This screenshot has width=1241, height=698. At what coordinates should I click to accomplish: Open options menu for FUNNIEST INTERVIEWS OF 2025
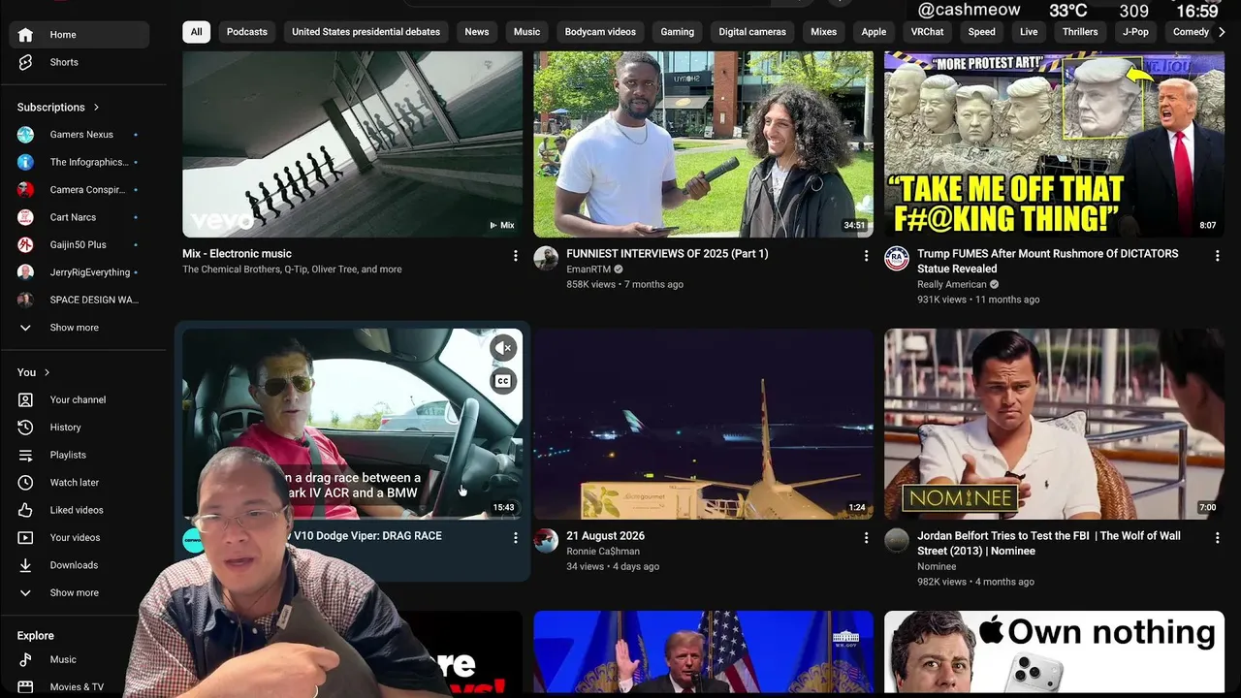(867, 255)
